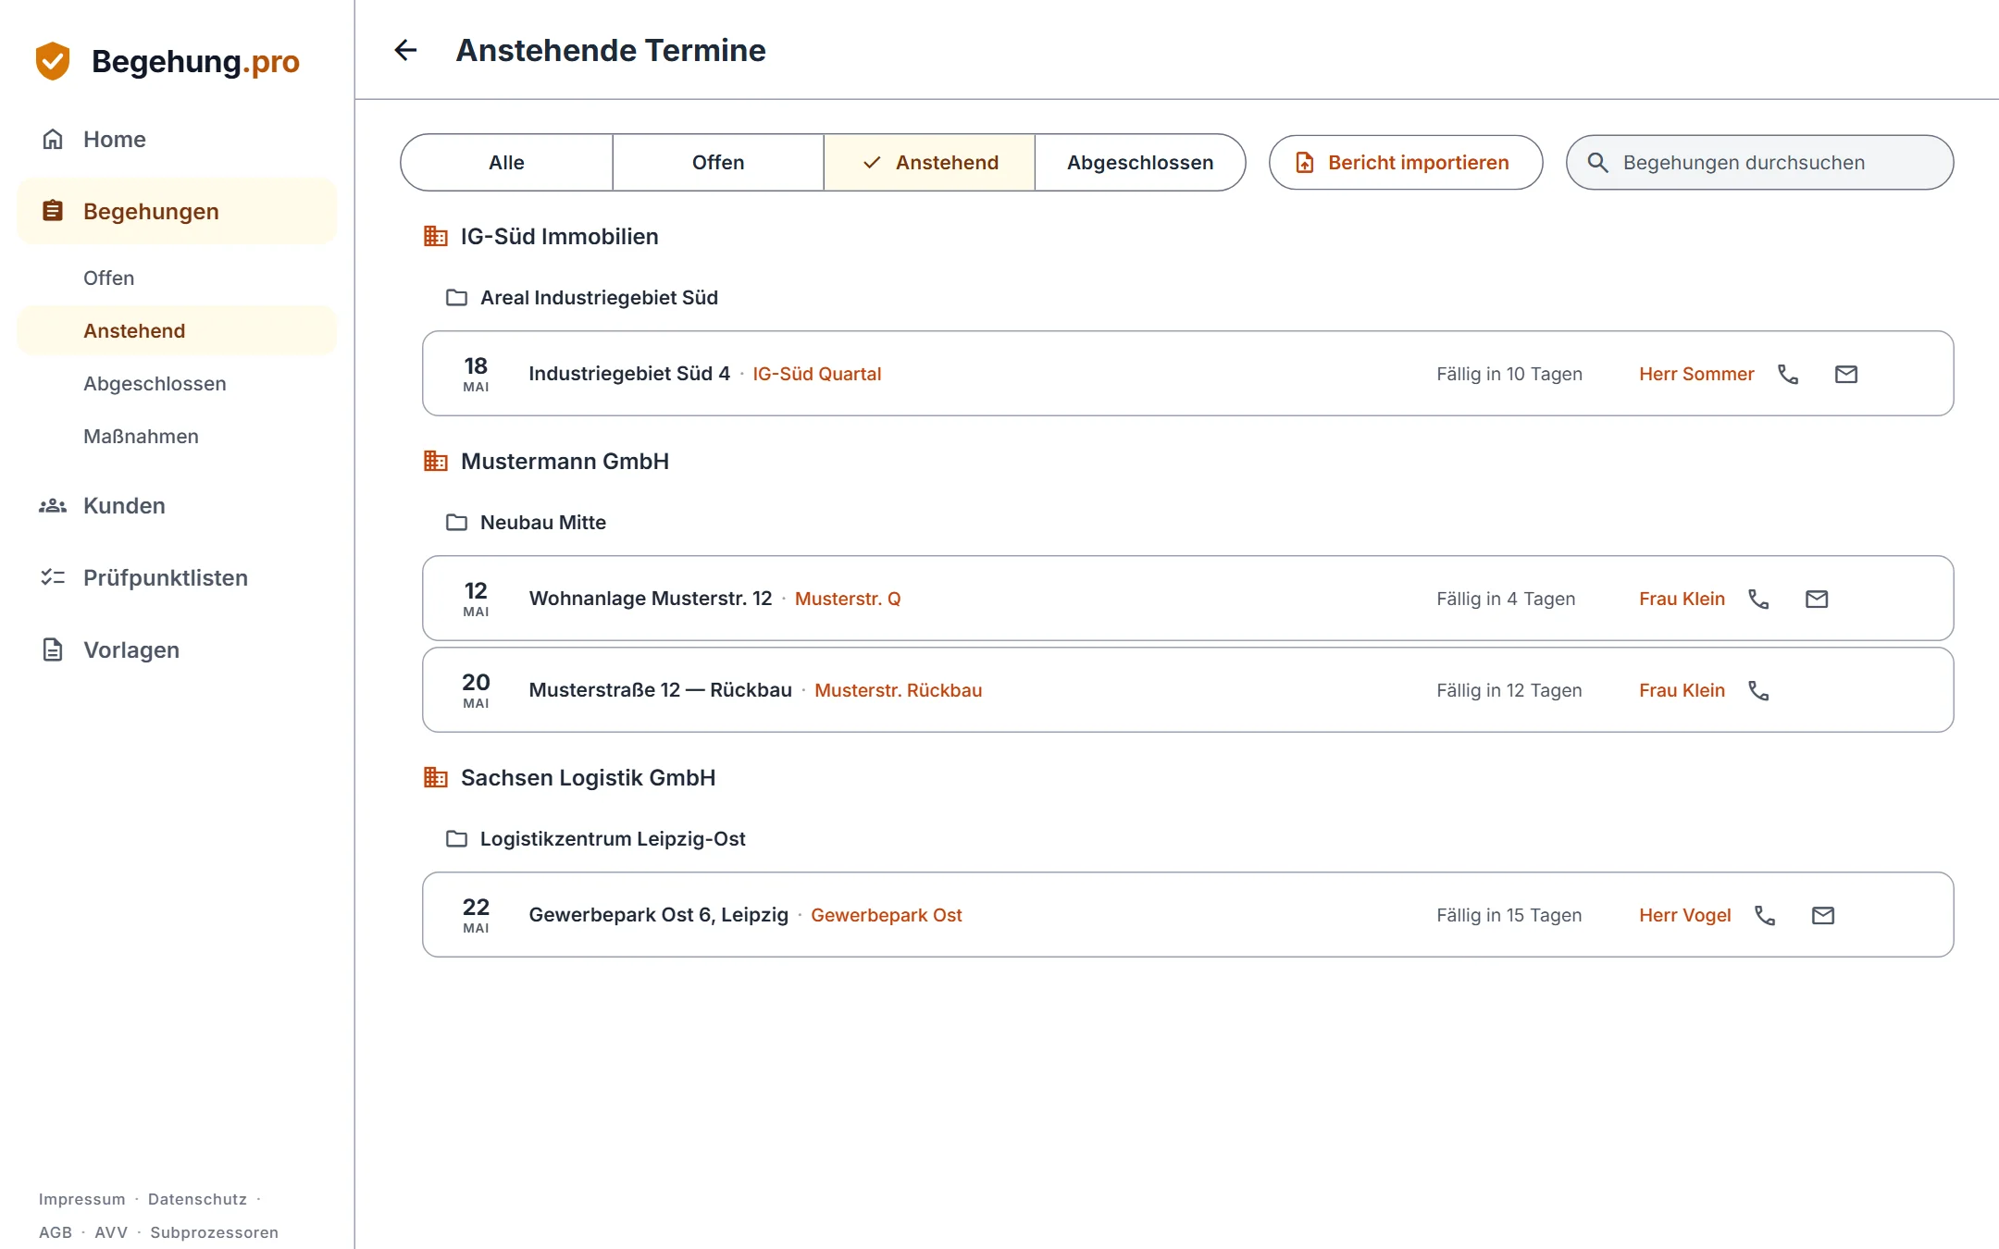The width and height of the screenshot is (1999, 1249).
Task: Select the Abgeschlossen filter segment
Action: (1140, 163)
